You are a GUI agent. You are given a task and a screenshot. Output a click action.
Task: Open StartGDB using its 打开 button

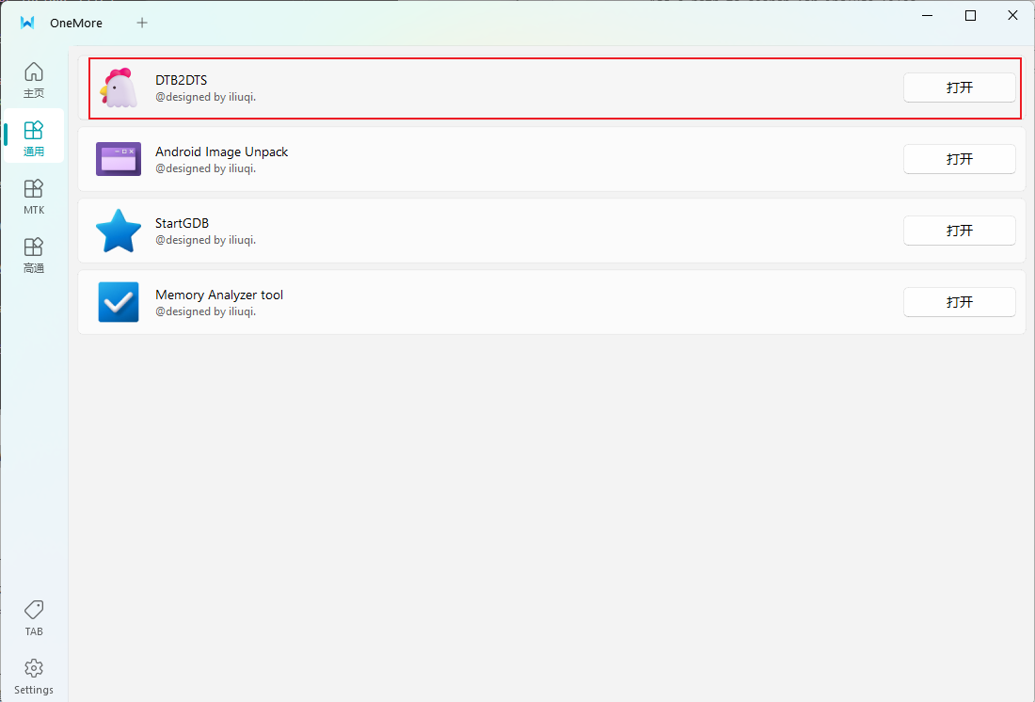959,231
